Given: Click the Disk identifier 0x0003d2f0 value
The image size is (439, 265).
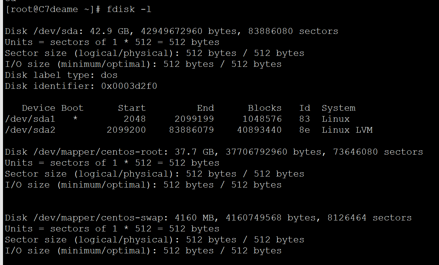Looking at the screenshot, I should [129, 86].
